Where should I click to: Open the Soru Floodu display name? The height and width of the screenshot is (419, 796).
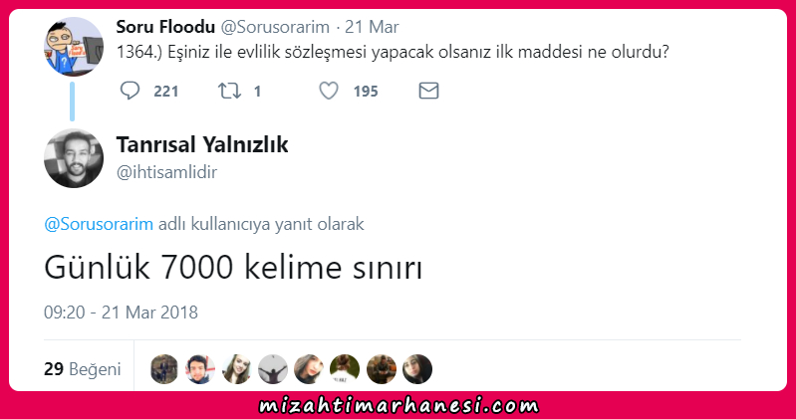pos(165,27)
